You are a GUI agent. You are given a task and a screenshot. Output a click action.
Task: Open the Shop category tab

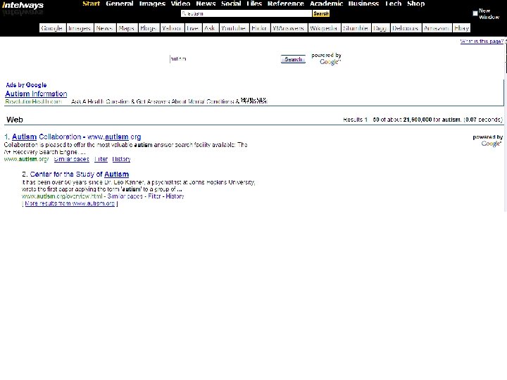416,4
